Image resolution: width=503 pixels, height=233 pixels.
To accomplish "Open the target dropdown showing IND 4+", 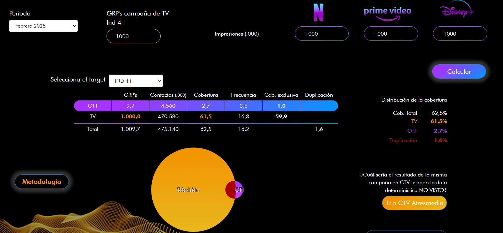I will [x=136, y=81].
